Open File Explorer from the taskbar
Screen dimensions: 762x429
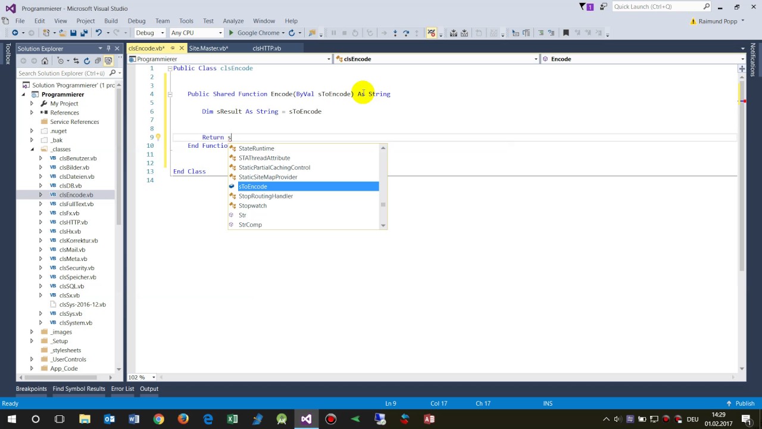(85, 419)
